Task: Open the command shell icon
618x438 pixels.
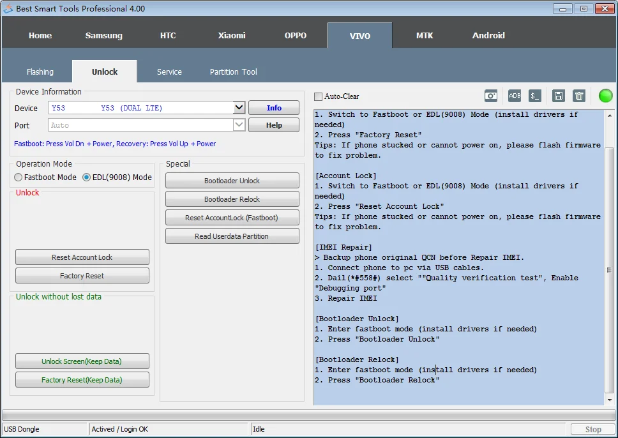Action: coord(535,96)
